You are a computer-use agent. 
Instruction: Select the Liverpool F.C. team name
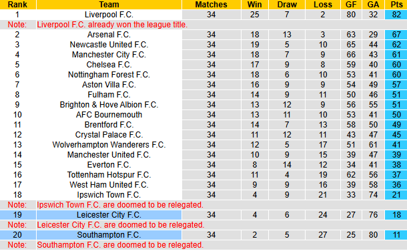(x=109, y=15)
